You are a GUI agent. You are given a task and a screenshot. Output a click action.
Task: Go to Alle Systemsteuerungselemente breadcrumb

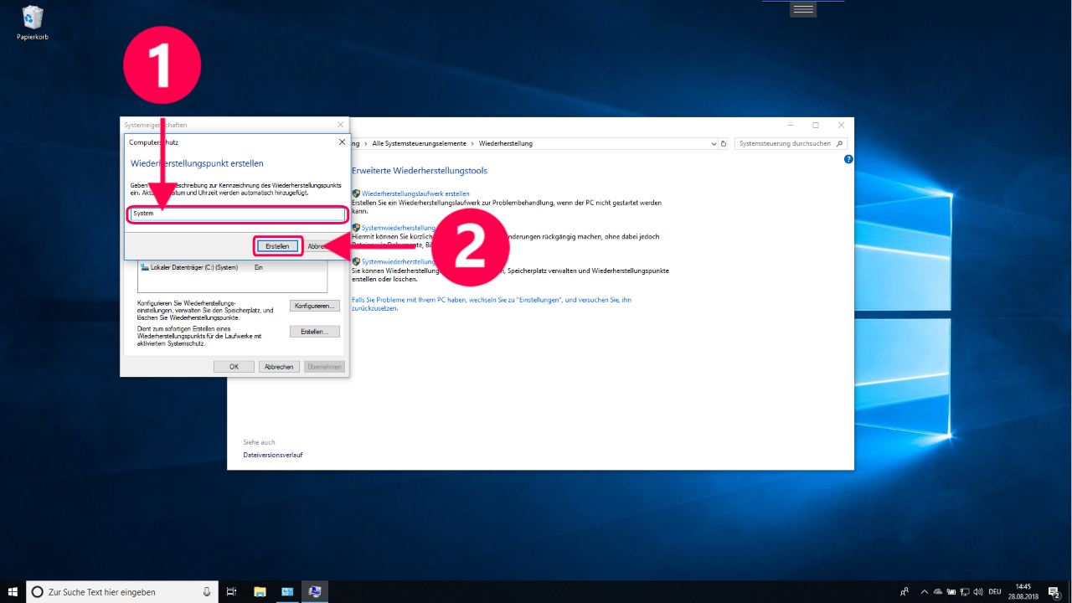coord(419,144)
